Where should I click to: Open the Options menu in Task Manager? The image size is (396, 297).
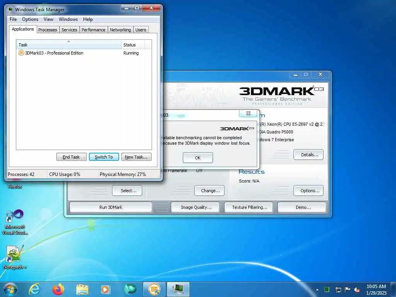30,19
